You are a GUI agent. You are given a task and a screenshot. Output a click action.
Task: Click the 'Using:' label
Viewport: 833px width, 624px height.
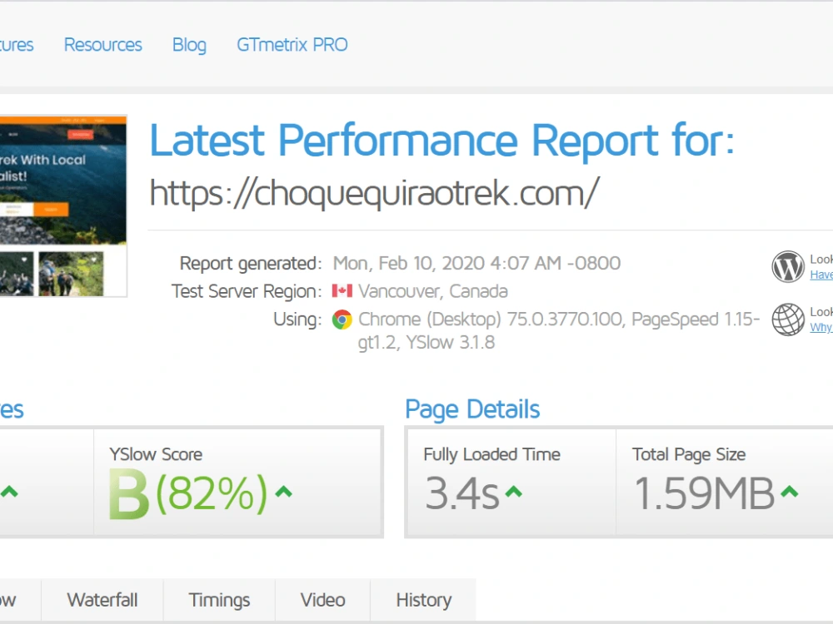coord(297,319)
